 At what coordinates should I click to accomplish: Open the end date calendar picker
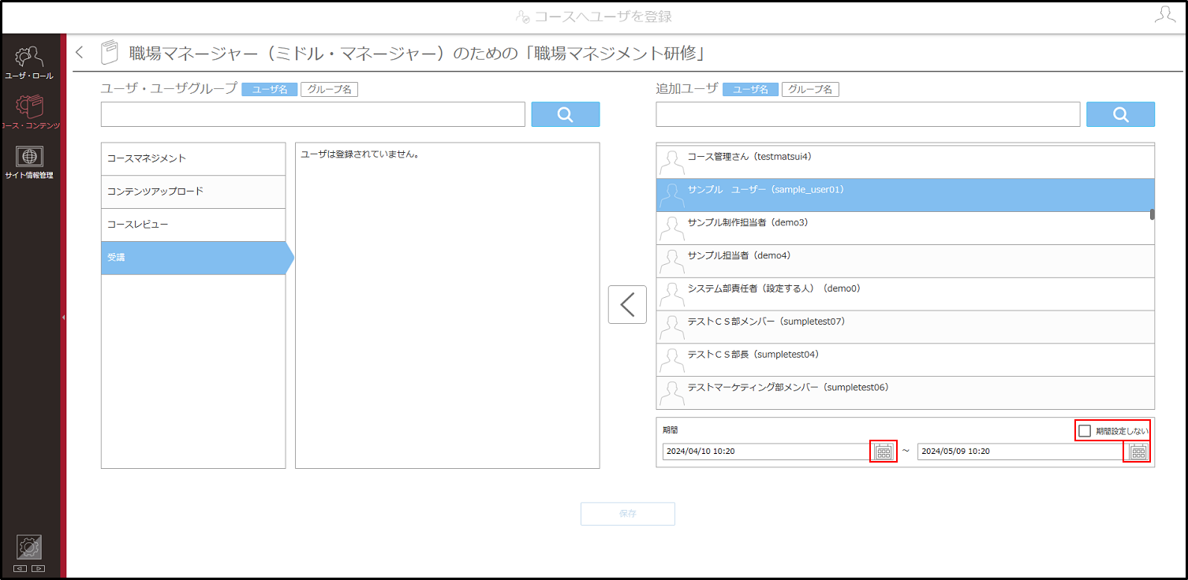coord(1138,452)
